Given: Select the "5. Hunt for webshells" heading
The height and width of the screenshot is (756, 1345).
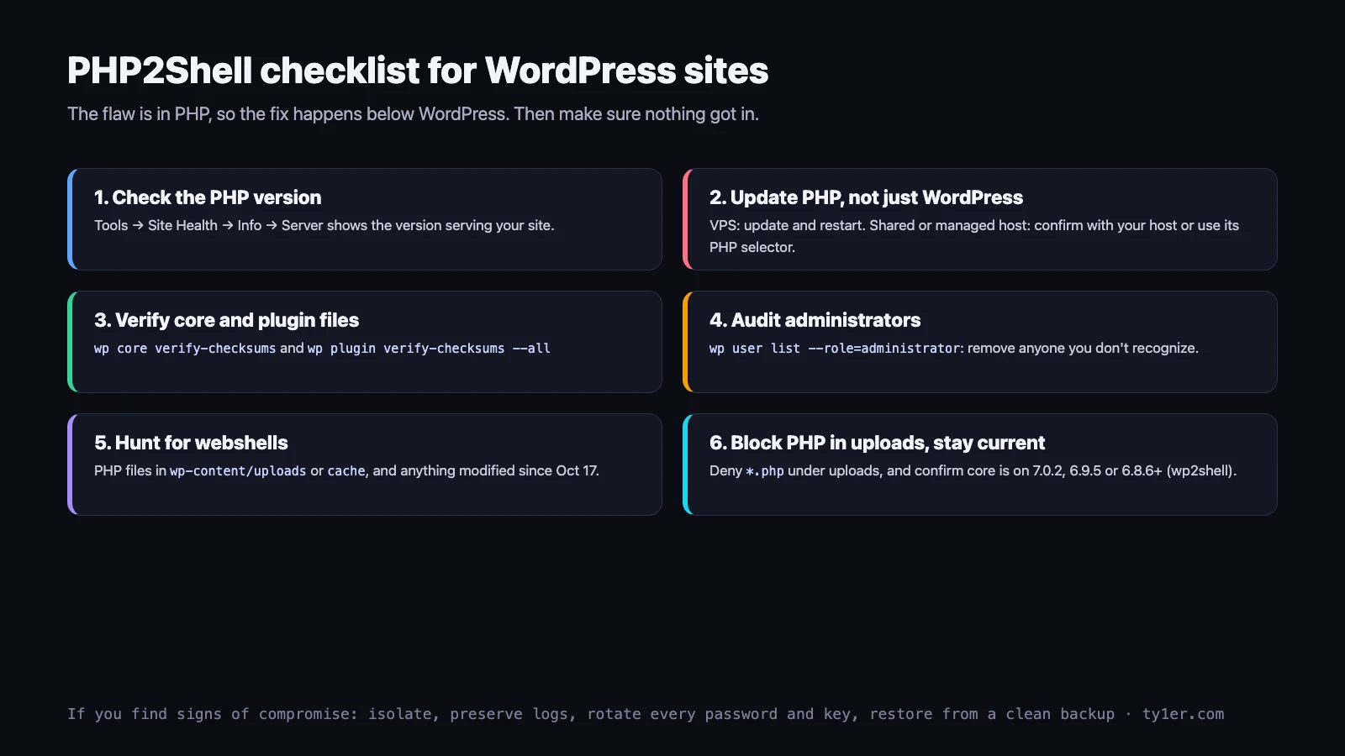Looking at the screenshot, I should click(191, 443).
